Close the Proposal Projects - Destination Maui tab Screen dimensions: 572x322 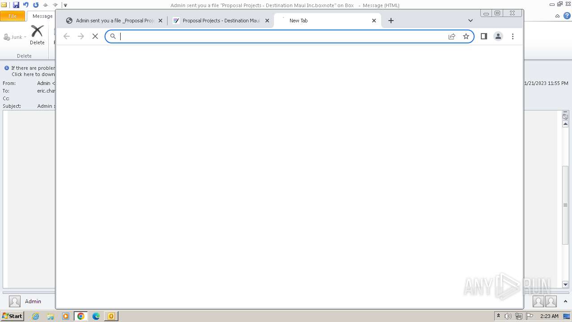[x=267, y=21]
